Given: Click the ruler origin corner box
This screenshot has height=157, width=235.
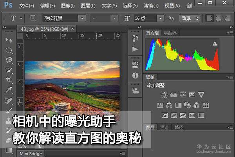Looking at the screenshot, I should pyautogui.click(x=20, y=36).
